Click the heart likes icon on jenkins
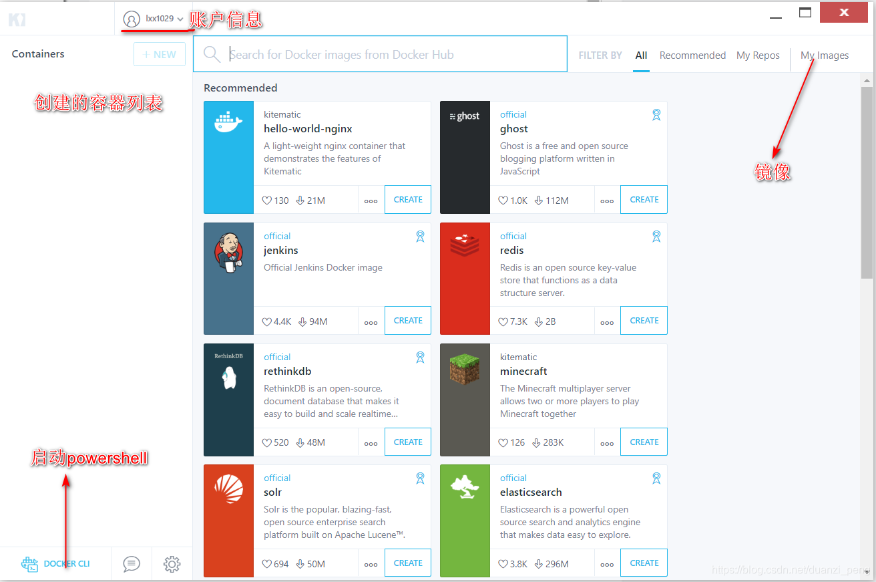 pyautogui.click(x=267, y=322)
